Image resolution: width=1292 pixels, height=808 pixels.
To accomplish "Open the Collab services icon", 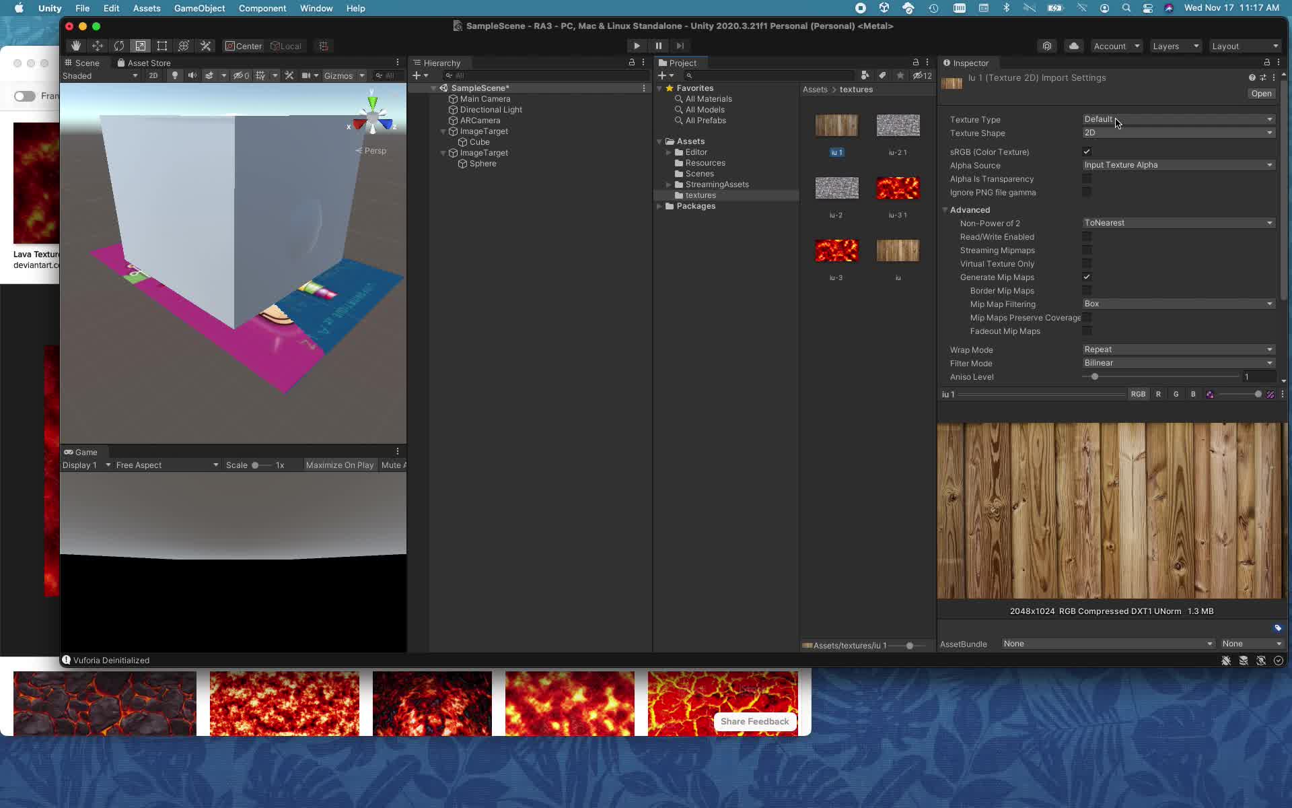I will [1047, 46].
